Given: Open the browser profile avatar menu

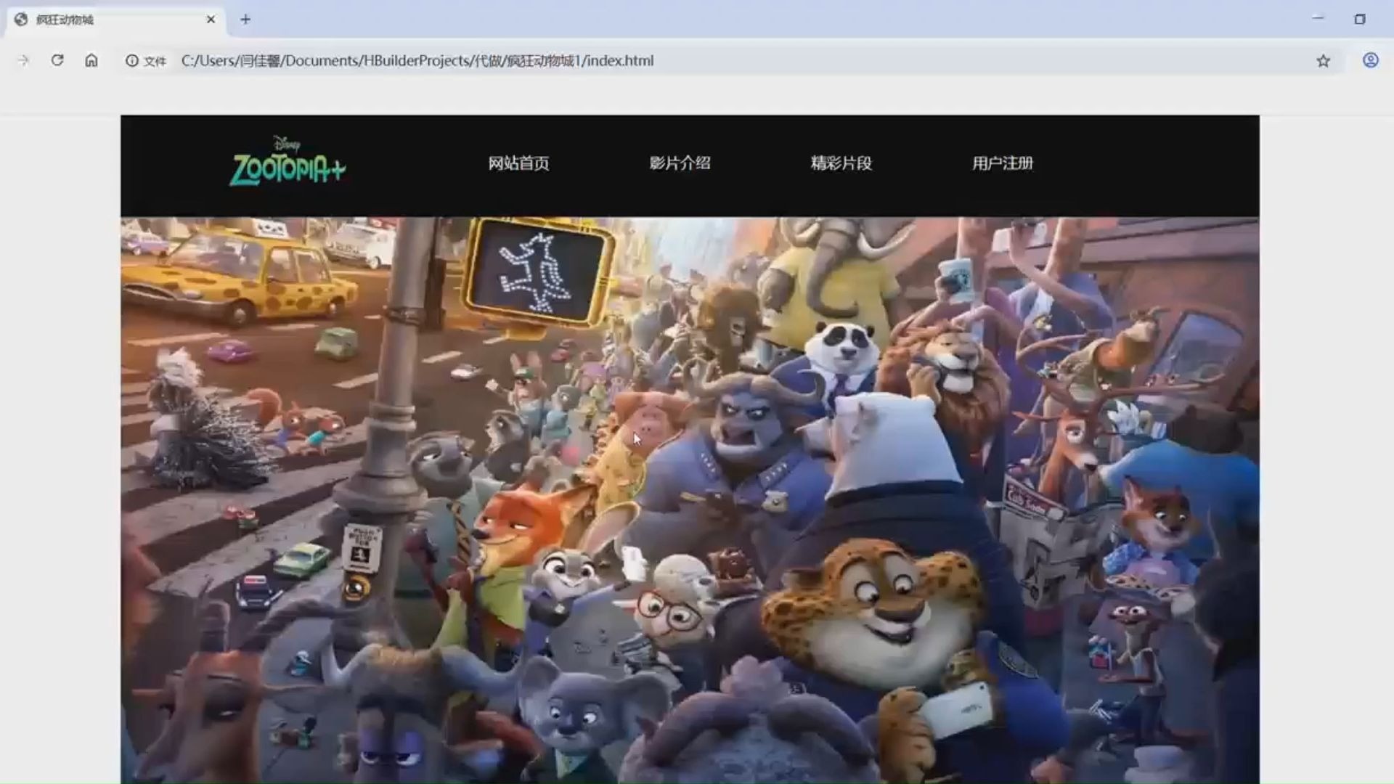Looking at the screenshot, I should (1371, 61).
